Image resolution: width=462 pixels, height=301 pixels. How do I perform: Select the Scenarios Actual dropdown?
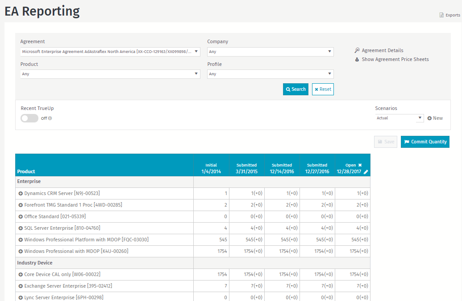(x=399, y=118)
